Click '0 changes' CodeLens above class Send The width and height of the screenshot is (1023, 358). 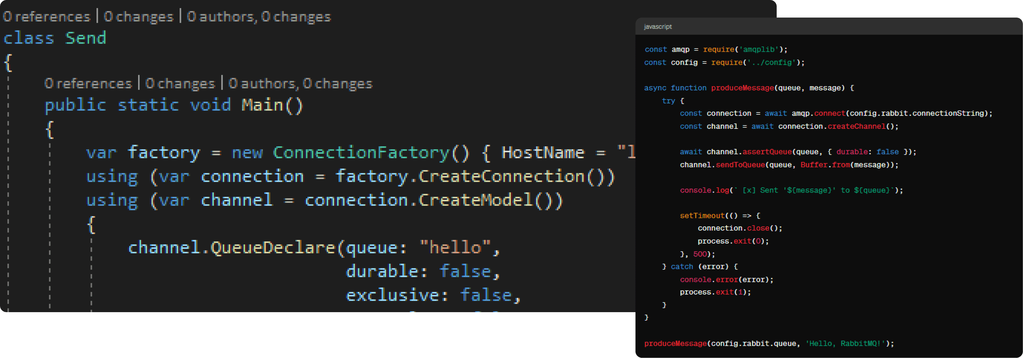tap(138, 17)
